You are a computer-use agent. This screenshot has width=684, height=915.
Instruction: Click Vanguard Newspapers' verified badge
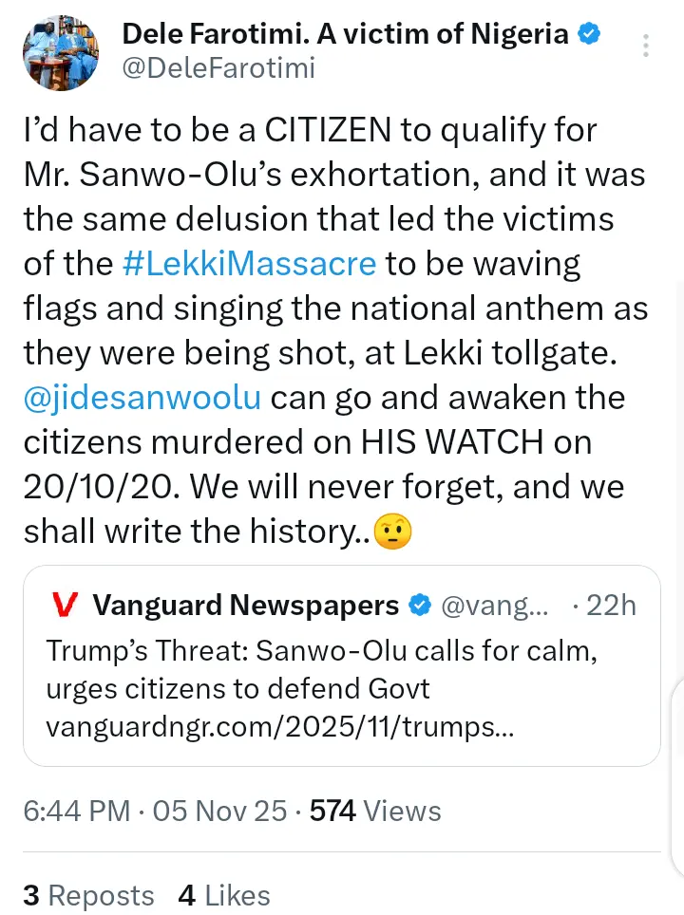click(x=417, y=605)
